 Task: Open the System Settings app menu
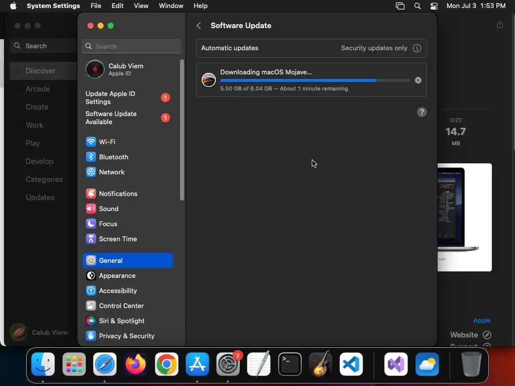53,6
